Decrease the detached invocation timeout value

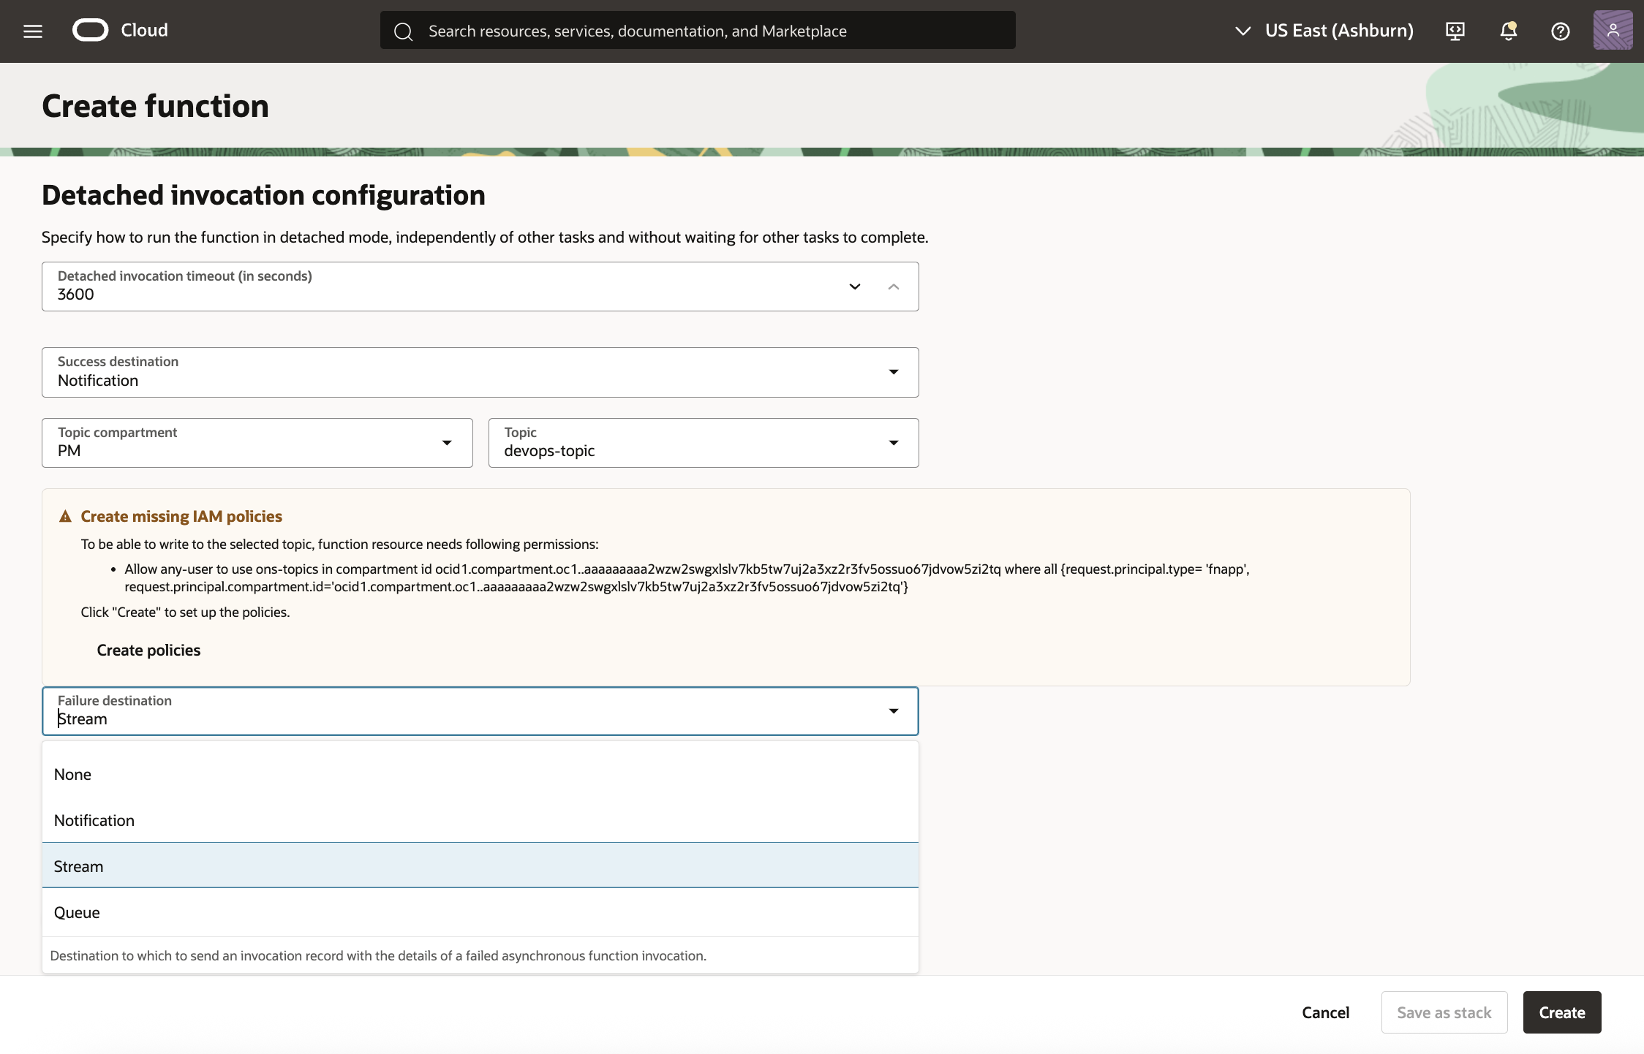(x=853, y=286)
